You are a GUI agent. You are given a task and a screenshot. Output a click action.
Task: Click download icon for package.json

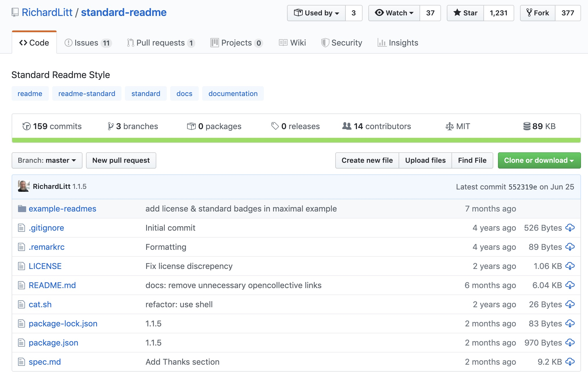570,343
